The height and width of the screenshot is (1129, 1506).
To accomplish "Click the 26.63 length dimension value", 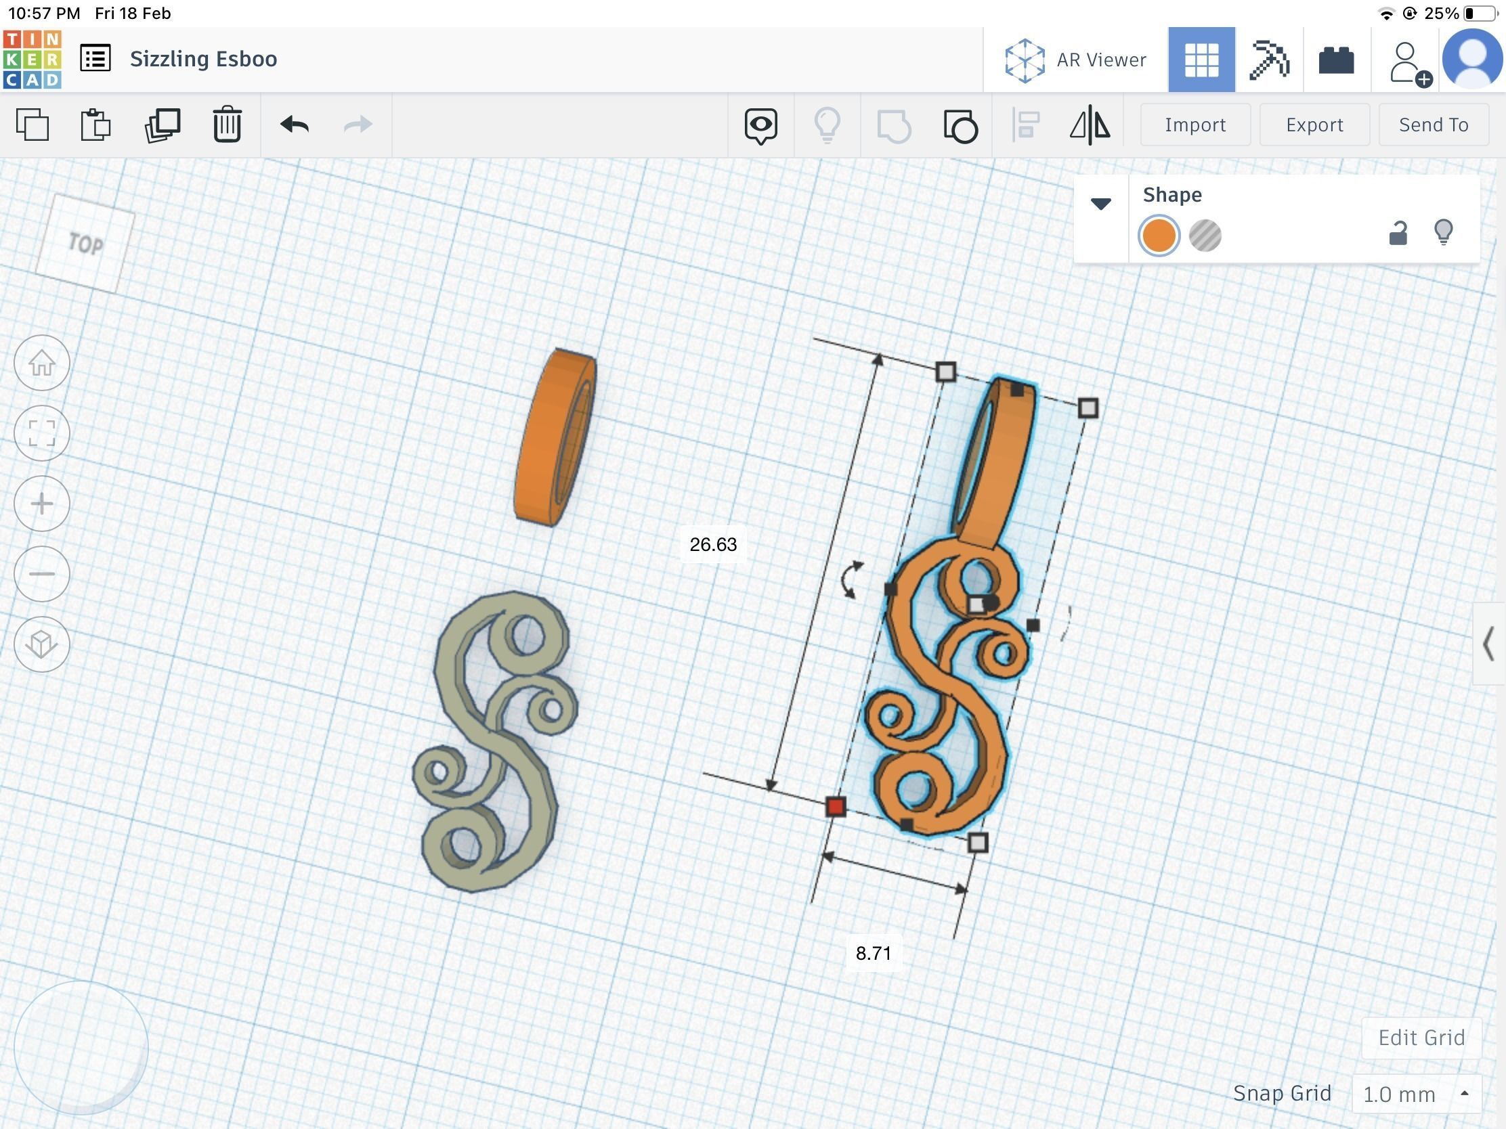I will pyautogui.click(x=713, y=544).
